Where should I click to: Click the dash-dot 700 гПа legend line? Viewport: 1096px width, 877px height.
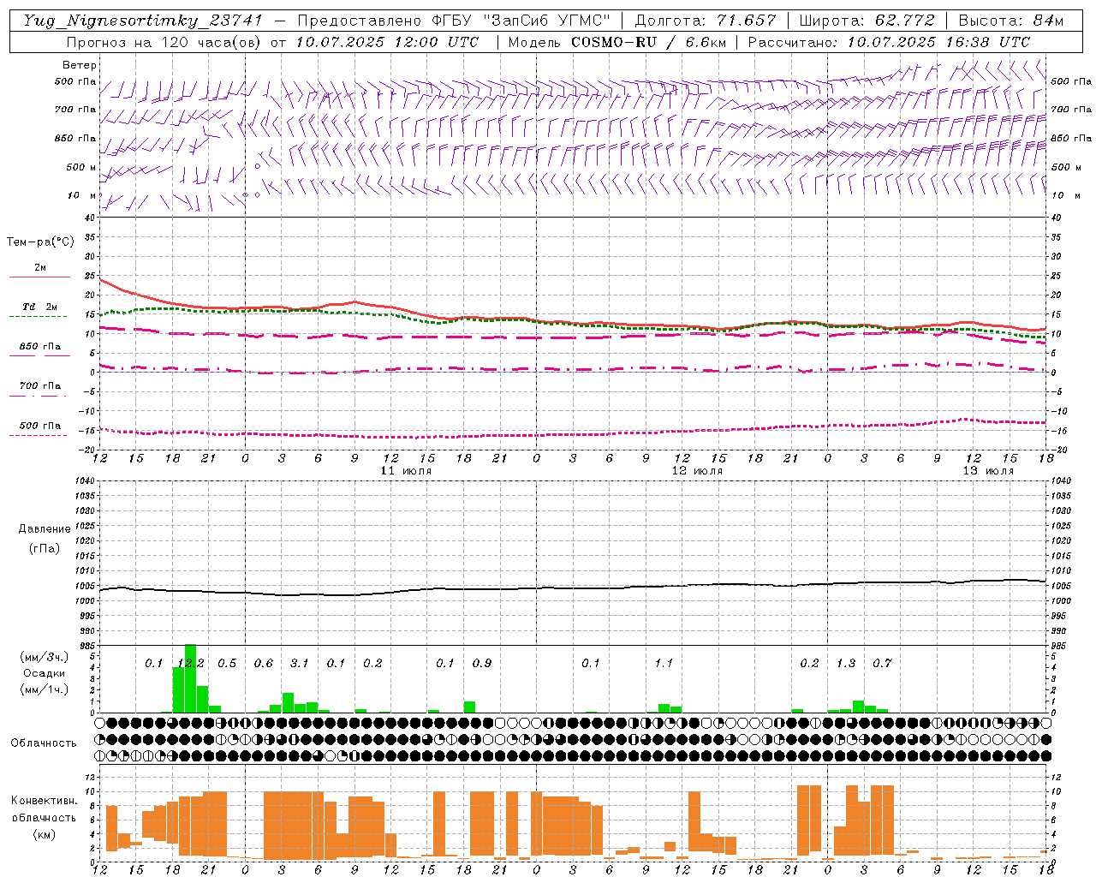[x=38, y=396]
